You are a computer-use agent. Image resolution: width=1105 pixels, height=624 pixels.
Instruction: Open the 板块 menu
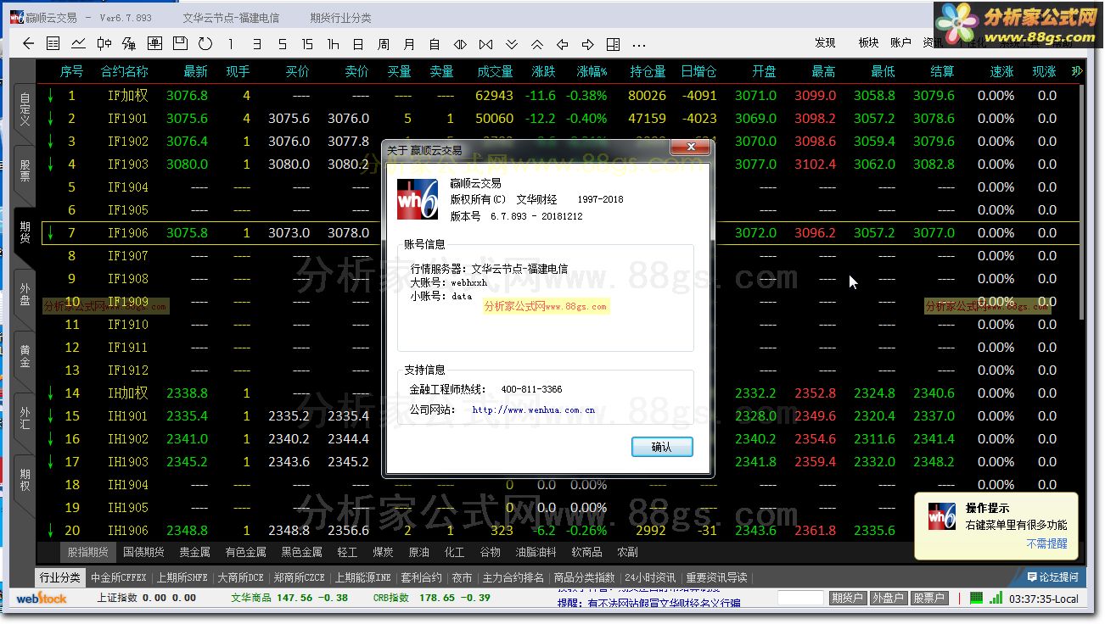868,42
